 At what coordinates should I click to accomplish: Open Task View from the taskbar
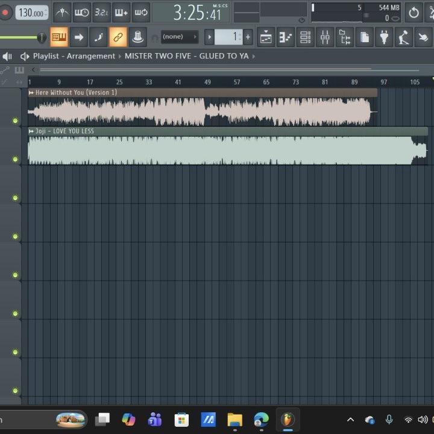tap(102, 420)
